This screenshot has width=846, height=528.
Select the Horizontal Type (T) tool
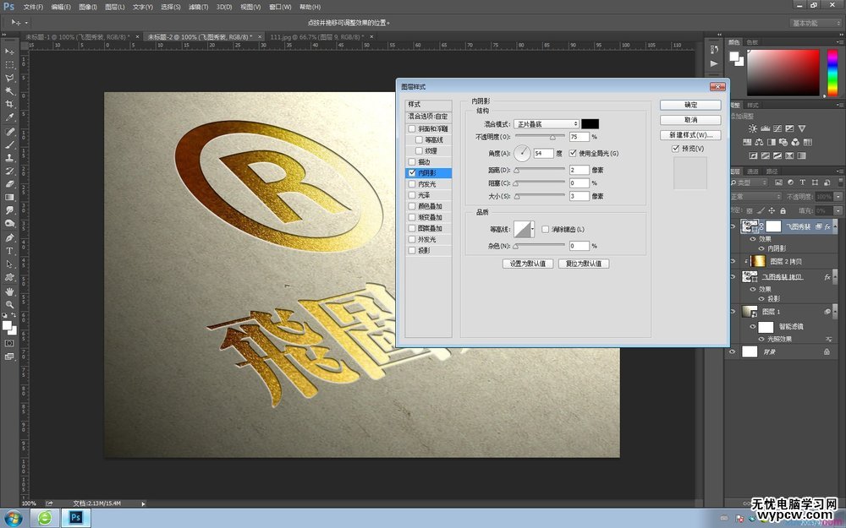[x=10, y=251]
